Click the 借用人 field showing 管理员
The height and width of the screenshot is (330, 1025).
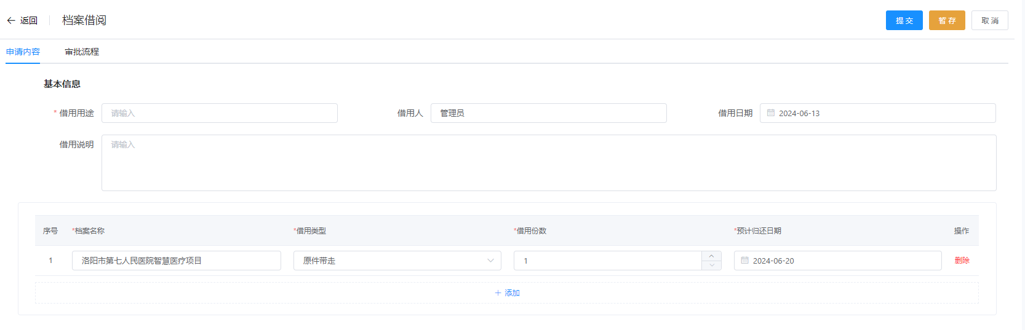(x=548, y=113)
